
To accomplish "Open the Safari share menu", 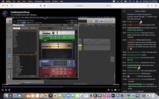I will point(148,6).
